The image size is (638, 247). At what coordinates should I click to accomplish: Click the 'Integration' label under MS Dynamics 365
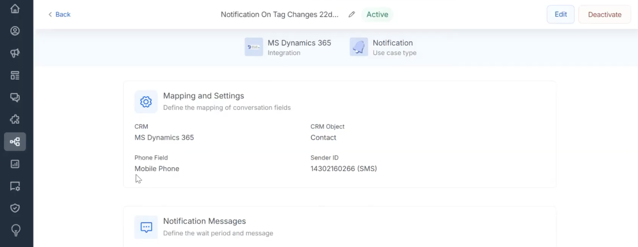pyautogui.click(x=284, y=53)
